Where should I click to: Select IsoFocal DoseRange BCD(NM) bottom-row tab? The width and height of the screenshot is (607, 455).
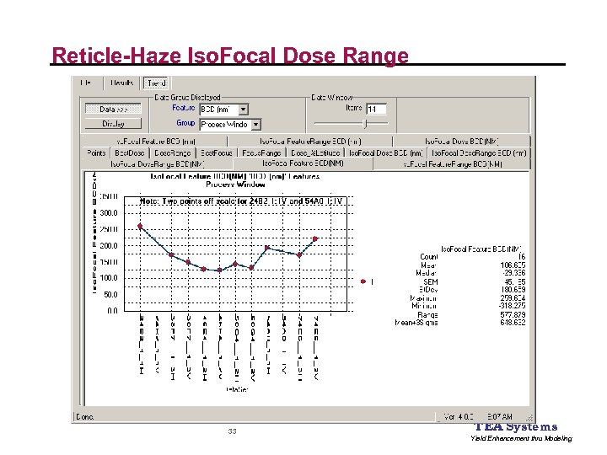[157, 164]
